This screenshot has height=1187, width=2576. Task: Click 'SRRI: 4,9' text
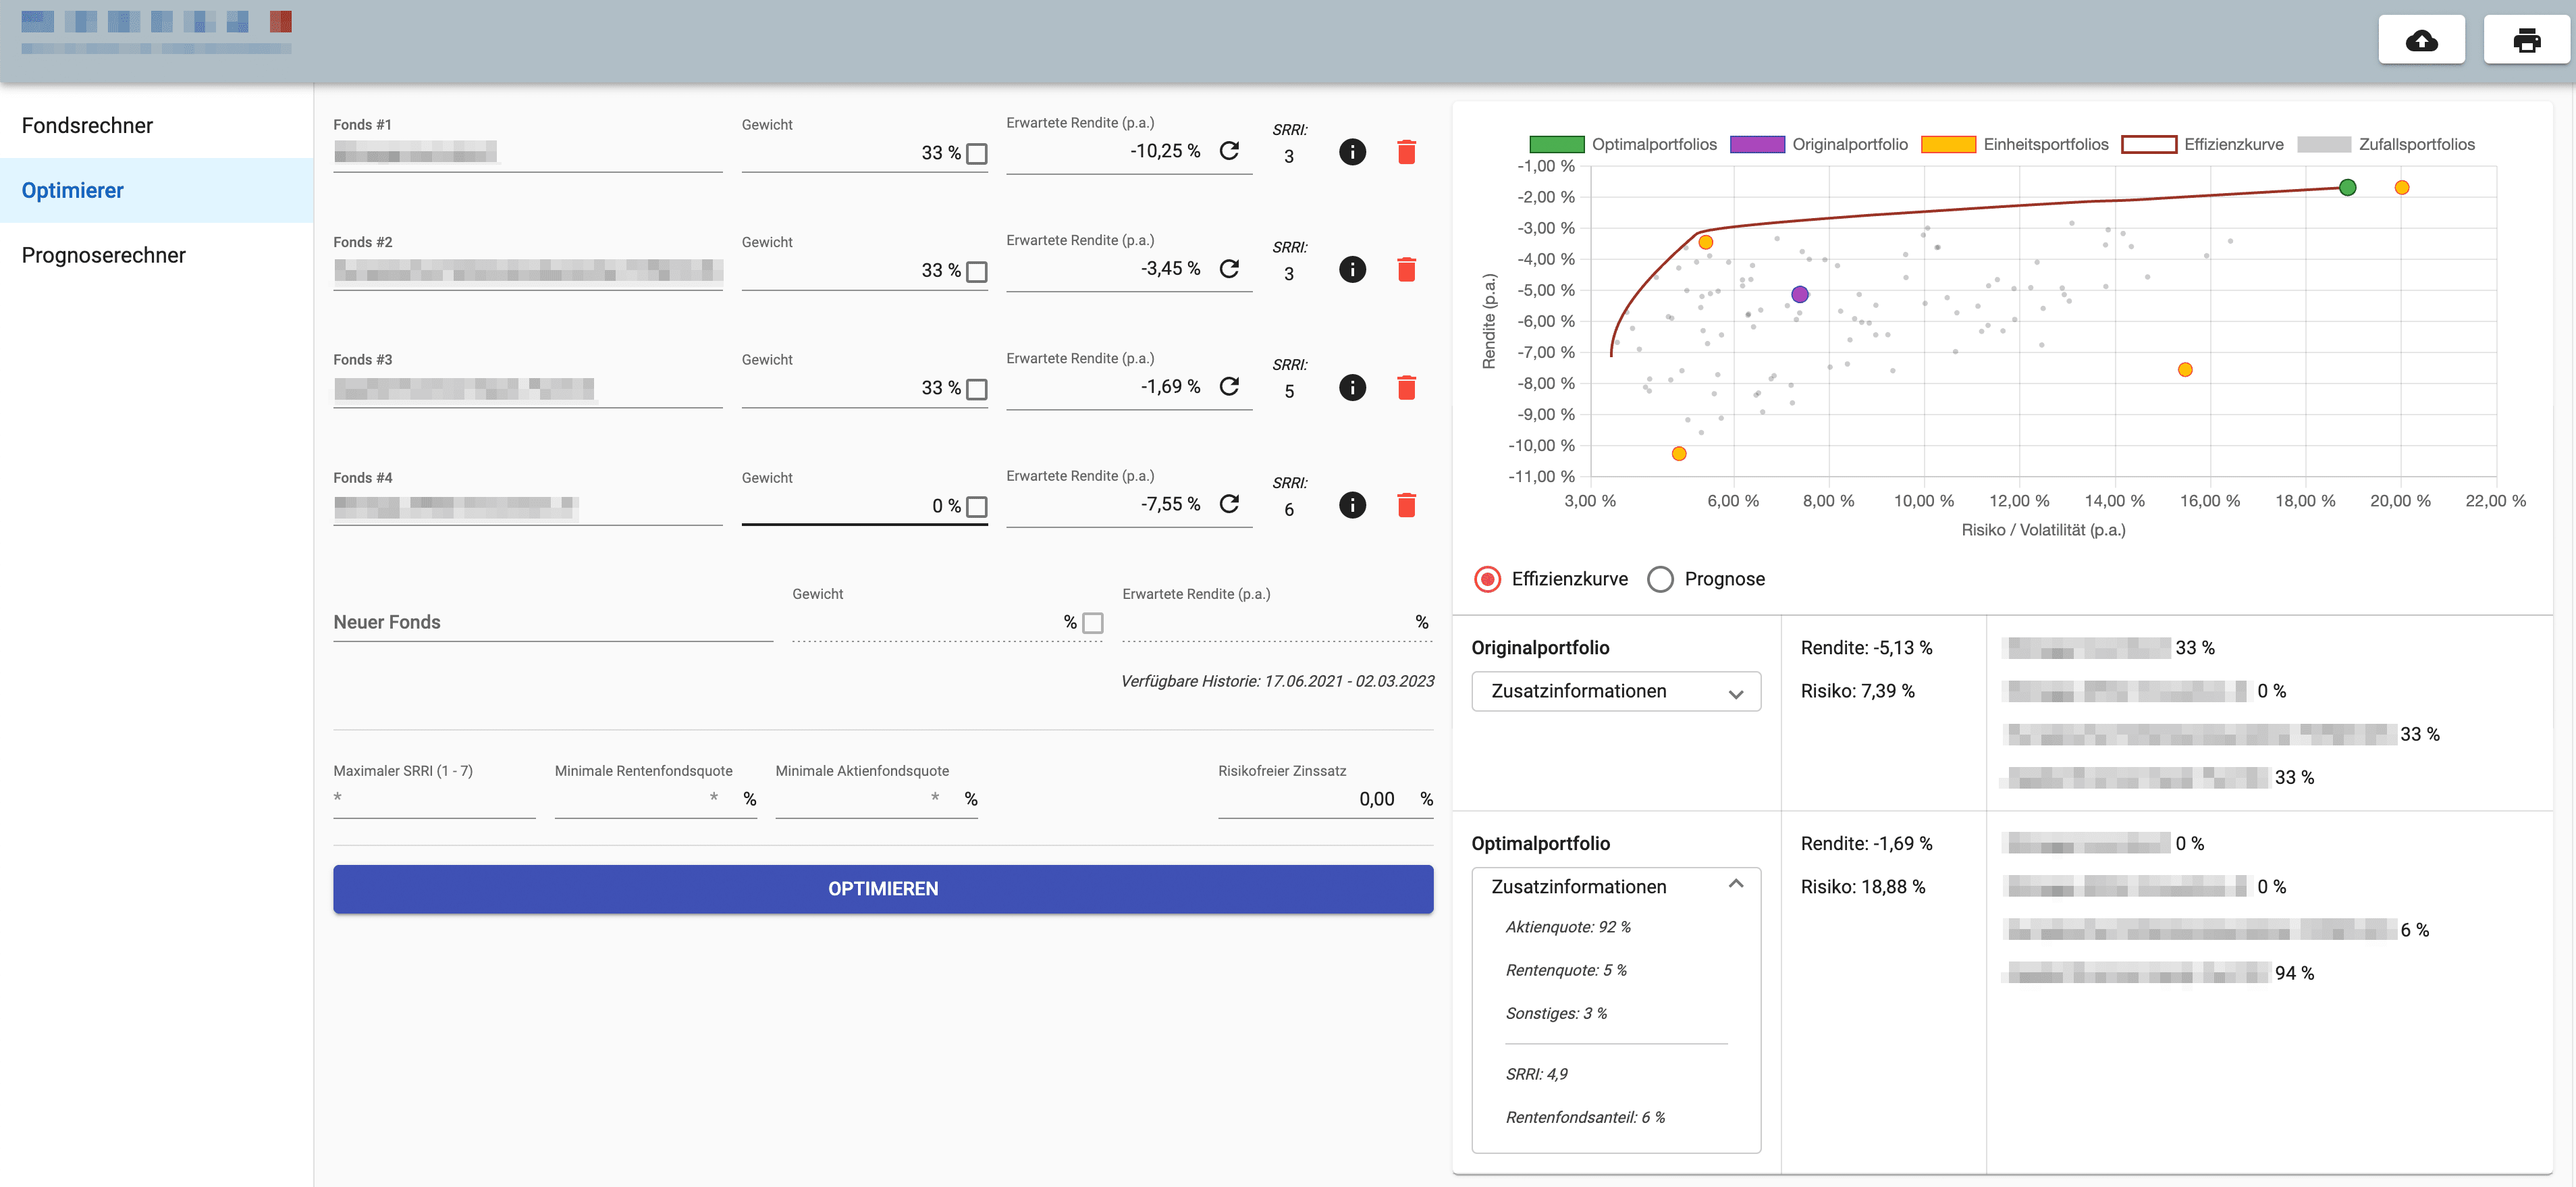[1536, 1074]
